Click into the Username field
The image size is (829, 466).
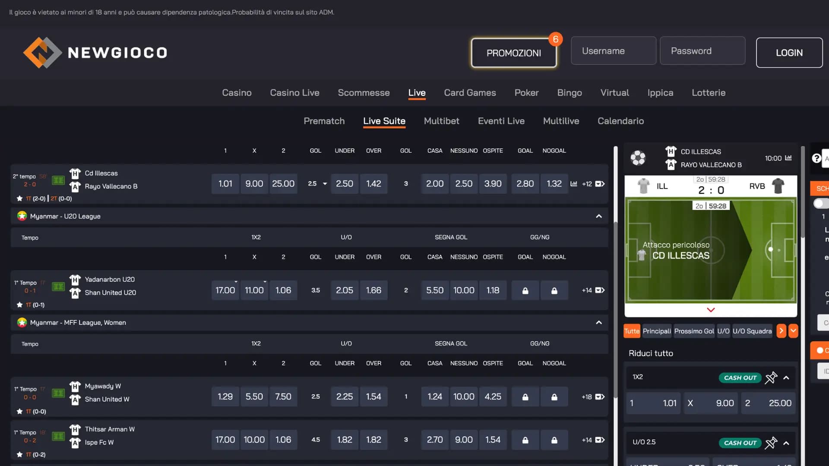(x=613, y=51)
